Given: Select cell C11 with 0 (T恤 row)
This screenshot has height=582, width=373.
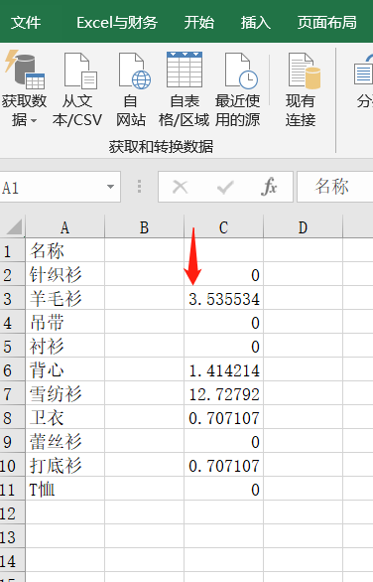Looking at the screenshot, I should (x=223, y=489).
